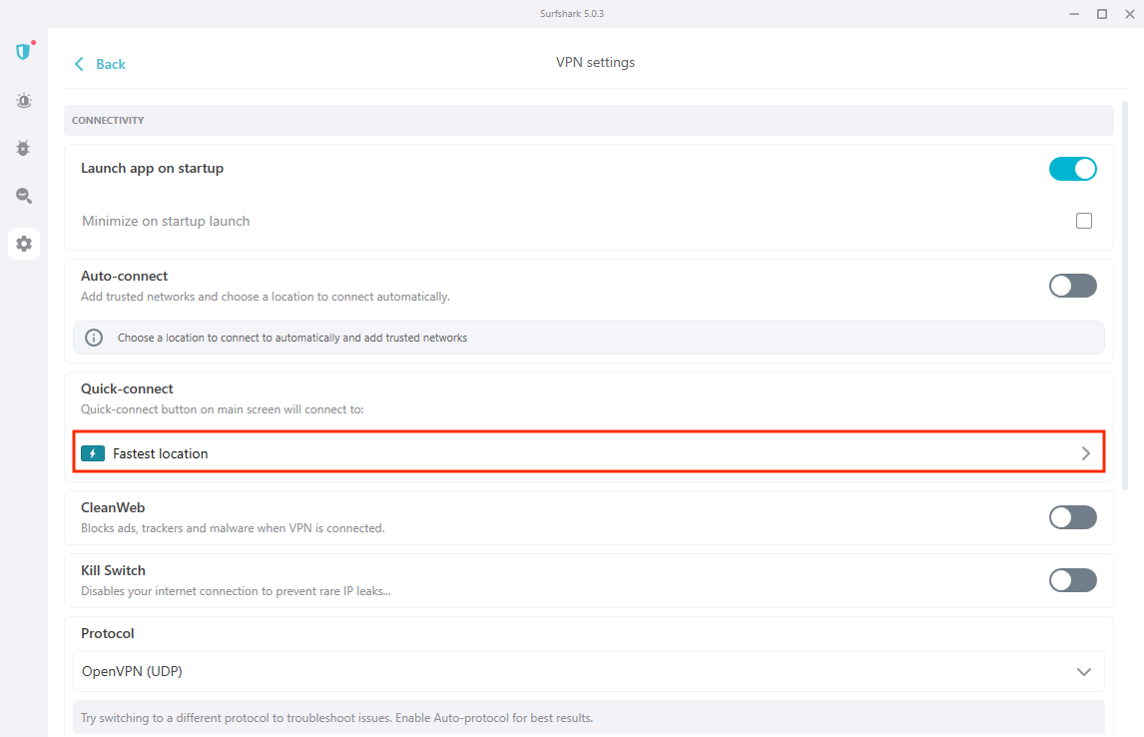Click the 'Quick-connect button on main screen' description
Image resolution: width=1144 pixels, height=737 pixels.
point(223,409)
